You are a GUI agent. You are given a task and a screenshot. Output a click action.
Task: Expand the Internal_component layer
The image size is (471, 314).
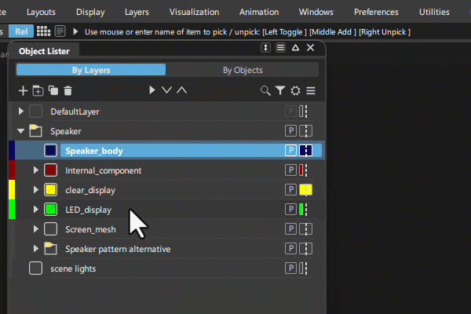[35, 170]
